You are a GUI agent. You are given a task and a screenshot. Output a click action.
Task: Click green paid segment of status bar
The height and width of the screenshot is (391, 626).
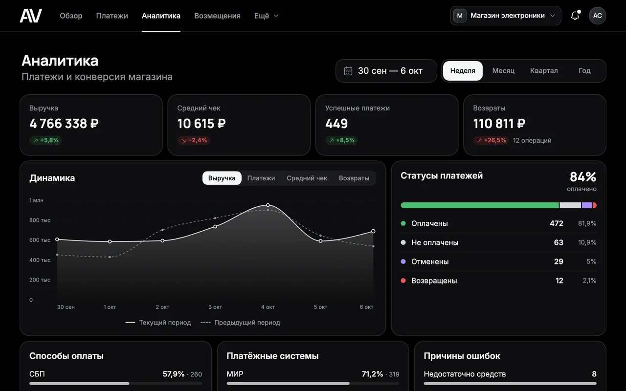[480, 205]
